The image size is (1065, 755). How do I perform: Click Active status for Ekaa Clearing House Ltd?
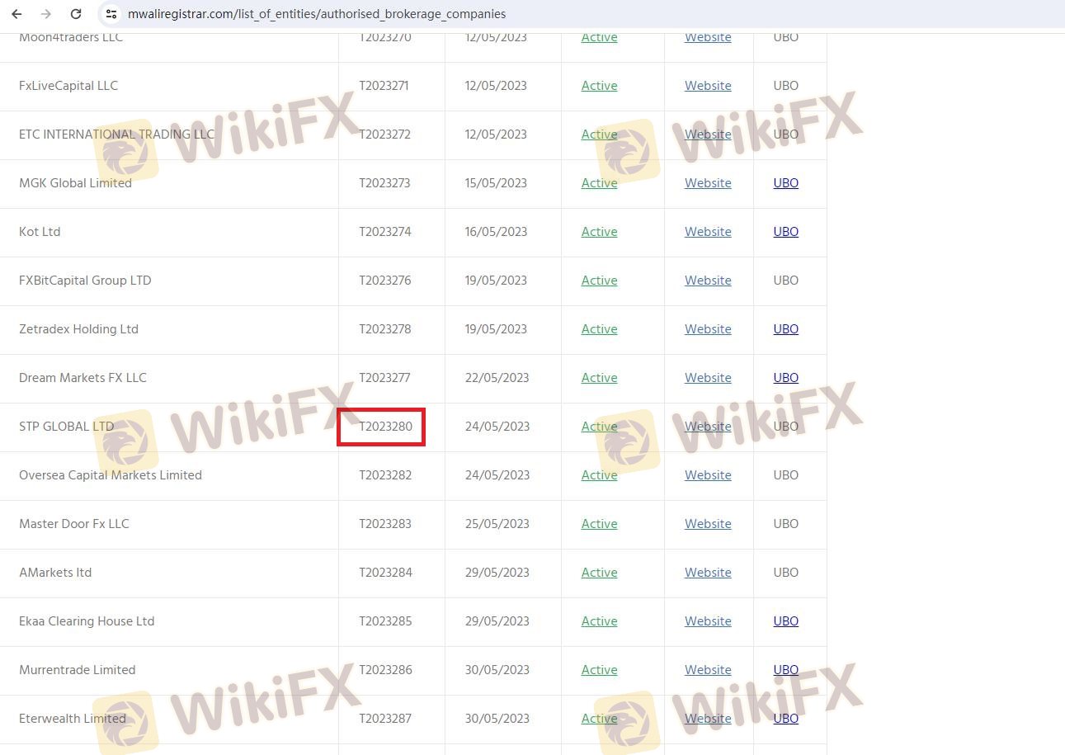[x=599, y=621]
